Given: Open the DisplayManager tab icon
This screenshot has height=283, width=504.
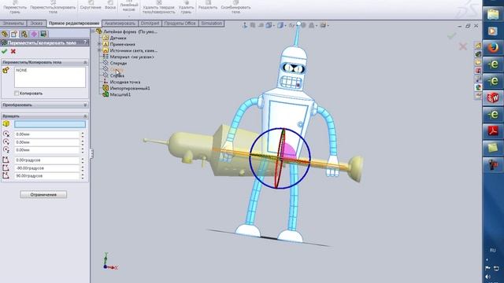Looking at the screenshot, I should 43,34.
